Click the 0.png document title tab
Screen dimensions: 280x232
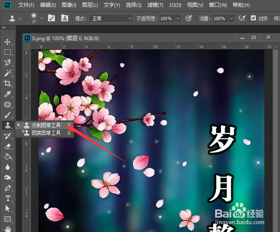click(65, 38)
